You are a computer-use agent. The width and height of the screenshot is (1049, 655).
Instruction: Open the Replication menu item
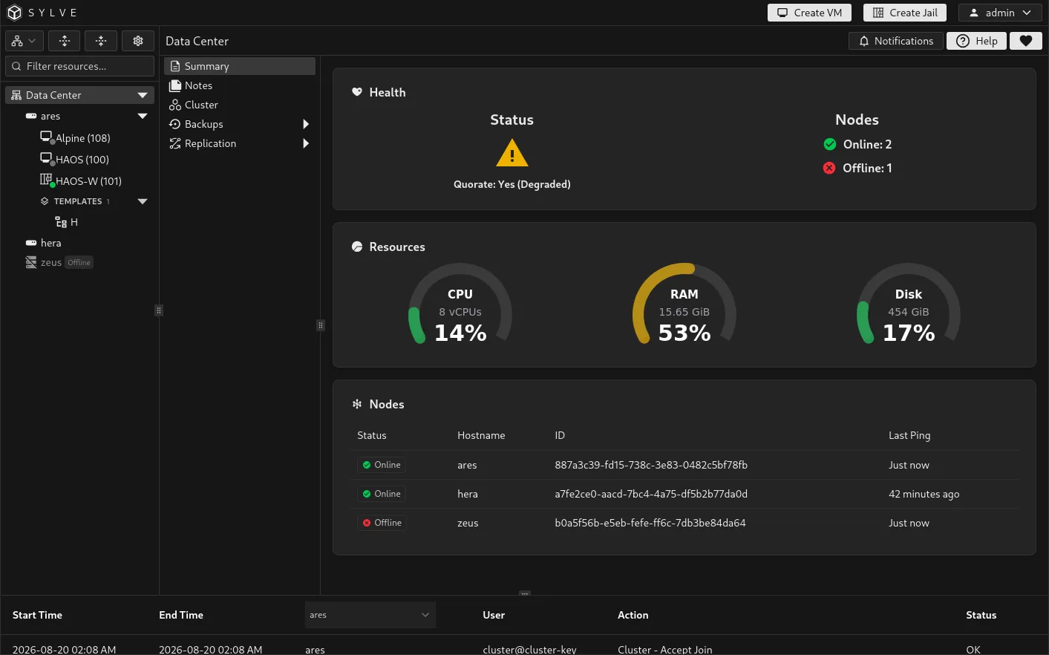tap(240, 143)
